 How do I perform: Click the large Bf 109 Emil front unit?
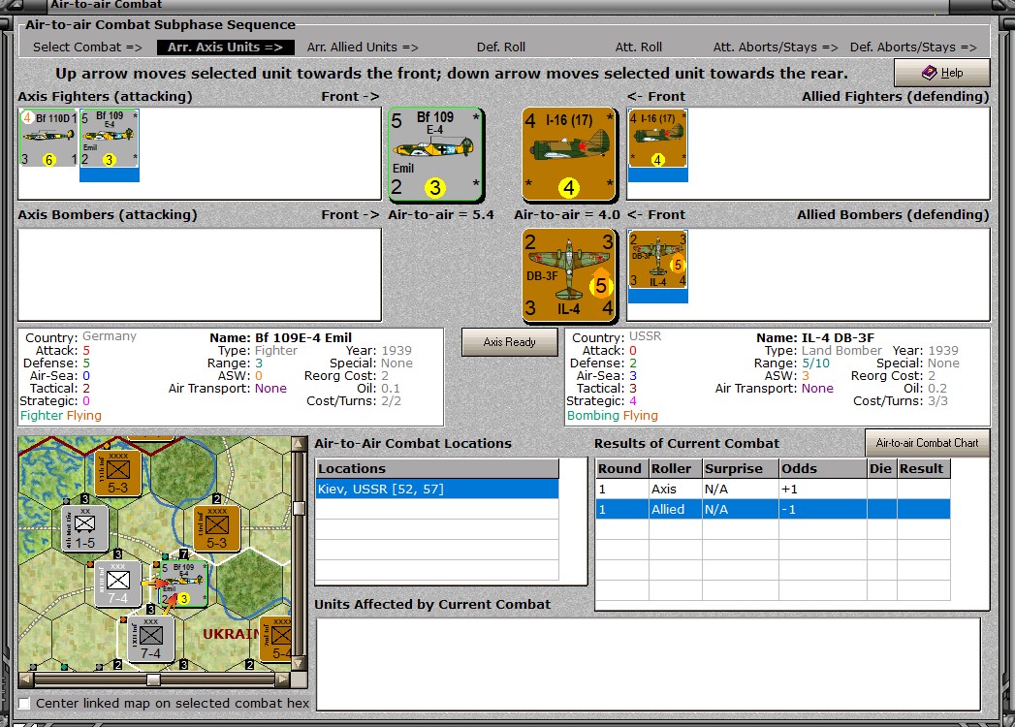tap(435, 155)
